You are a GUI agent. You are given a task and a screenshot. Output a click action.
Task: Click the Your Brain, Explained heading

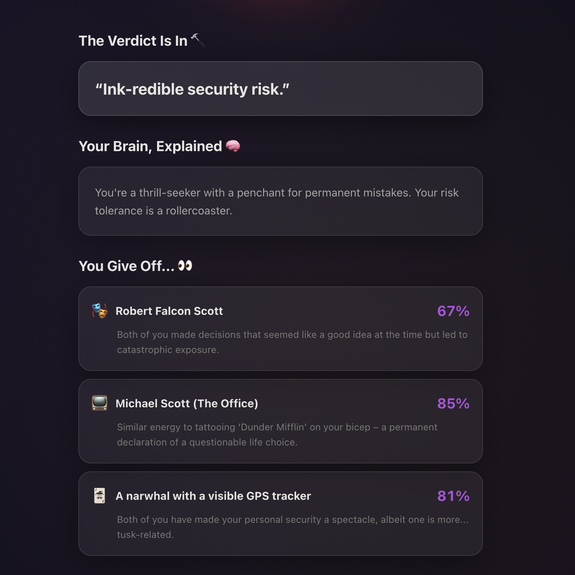tap(150, 146)
